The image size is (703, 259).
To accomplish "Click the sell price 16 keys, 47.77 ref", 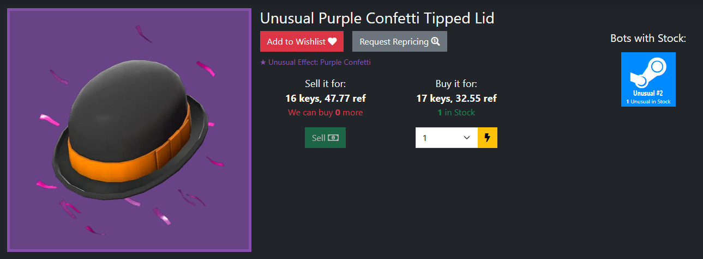I will 326,98.
